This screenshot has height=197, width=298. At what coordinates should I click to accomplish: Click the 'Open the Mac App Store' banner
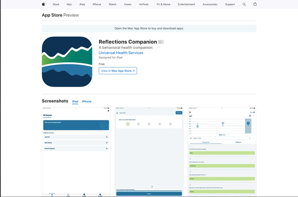pyautogui.click(x=149, y=28)
